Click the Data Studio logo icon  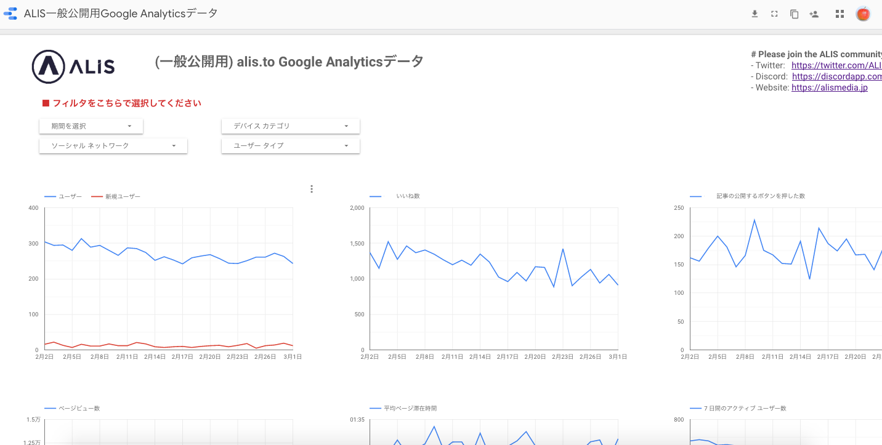10,14
